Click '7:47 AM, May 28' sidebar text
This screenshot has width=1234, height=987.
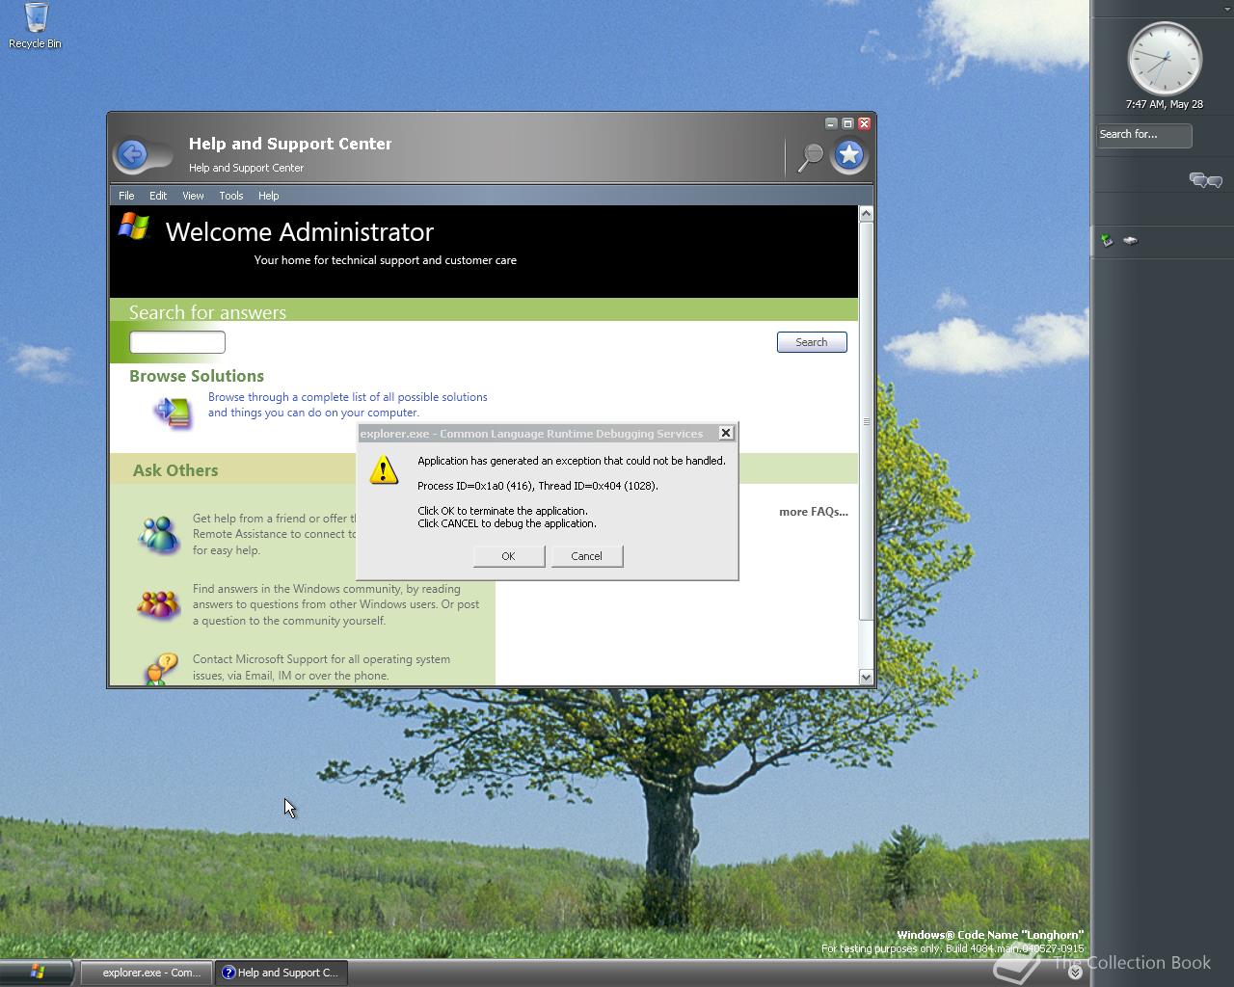pos(1165,104)
